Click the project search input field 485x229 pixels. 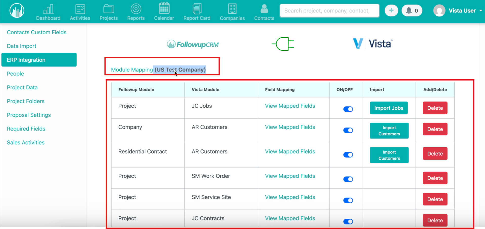[329, 11]
